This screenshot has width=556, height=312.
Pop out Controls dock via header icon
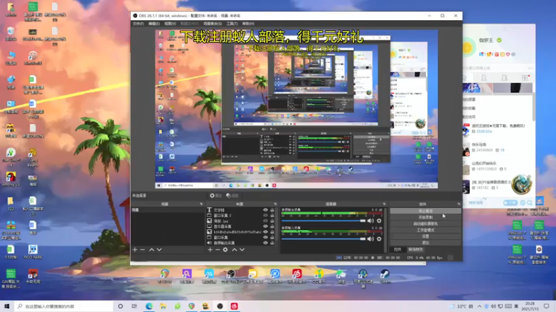459,204
